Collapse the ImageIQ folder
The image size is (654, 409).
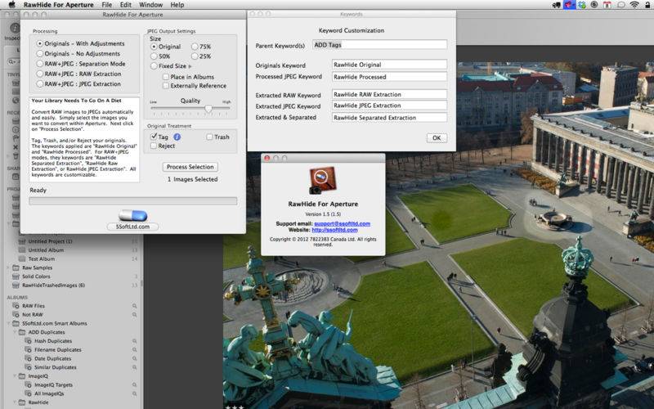pyautogui.click(x=15, y=376)
